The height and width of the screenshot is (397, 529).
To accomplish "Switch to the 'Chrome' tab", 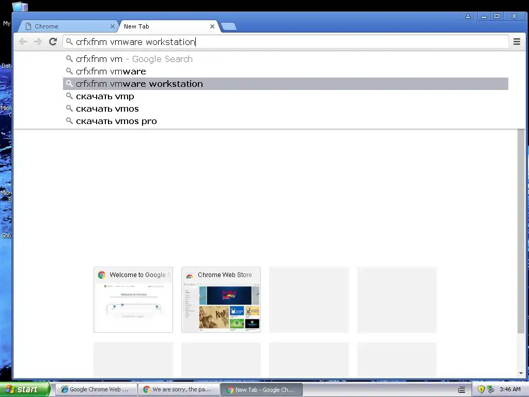I will point(68,26).
